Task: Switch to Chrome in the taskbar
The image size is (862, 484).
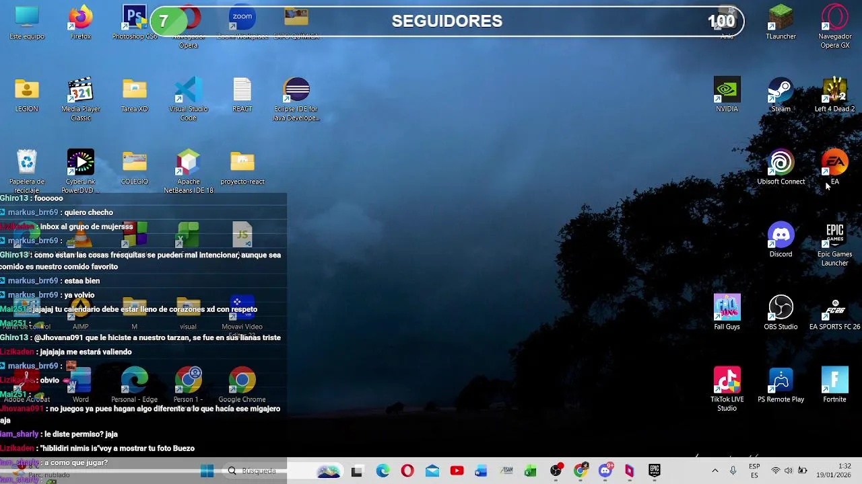Action: [581, 471]
